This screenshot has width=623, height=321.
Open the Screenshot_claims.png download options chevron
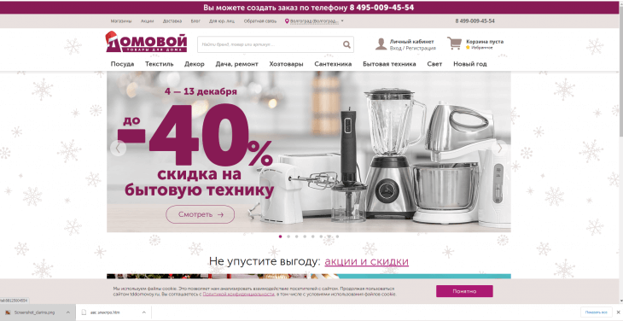point(68,312)
